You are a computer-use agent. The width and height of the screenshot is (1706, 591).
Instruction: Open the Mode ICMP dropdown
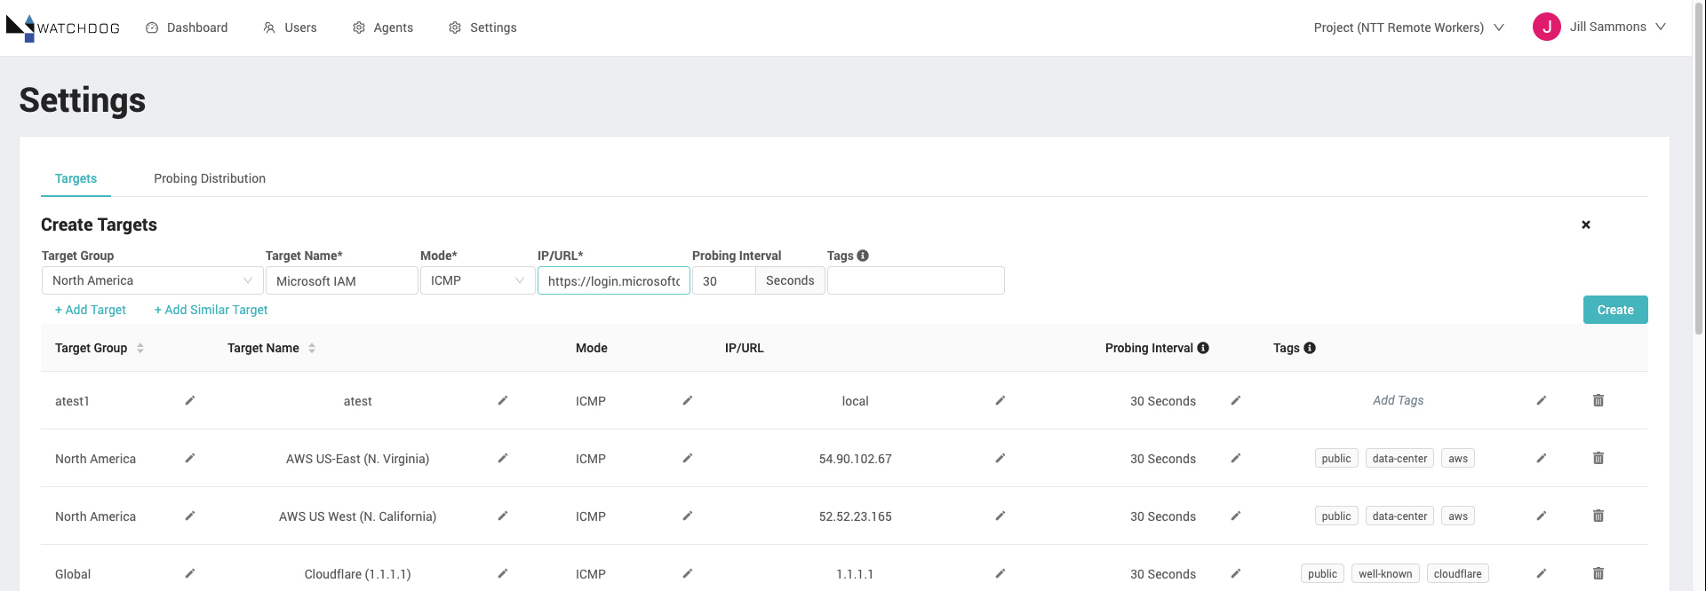click(x=477, y=280)
